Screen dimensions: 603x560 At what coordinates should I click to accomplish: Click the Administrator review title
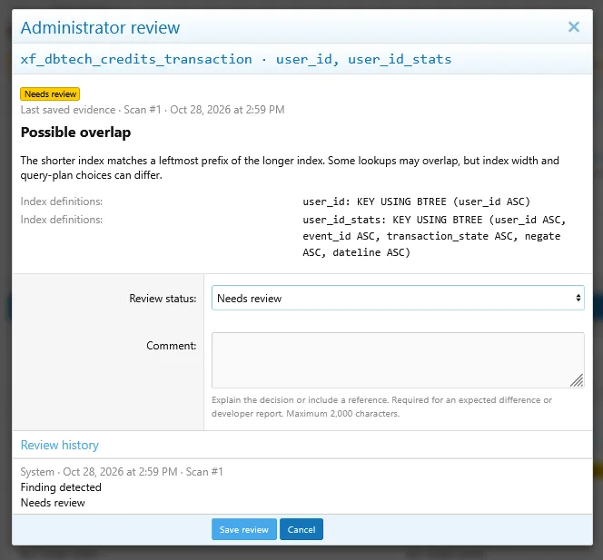tap(100, 27)
